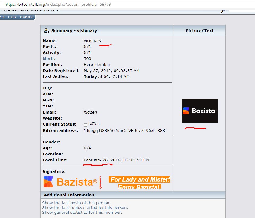This screenshot has width=255, height=218.
Task: Click the 'Signature:' label
Action: pos(54,172)
